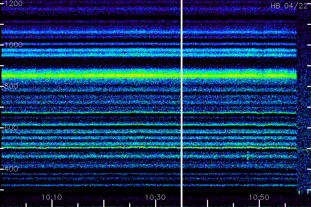311x207 pixels.
Task: Click the 400 frequency axis label
Action: (x=11, y=169)
